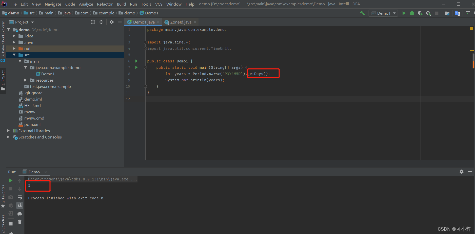This screenshot has width=475, height=234.
Task: Pin the Run tool window
Action: coord(11,232)
